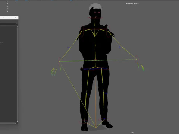Image resolution: width=179 pixels, height=134 pixels.
Task: Minimize the floating panel window
Action: (x=4, y=17)
